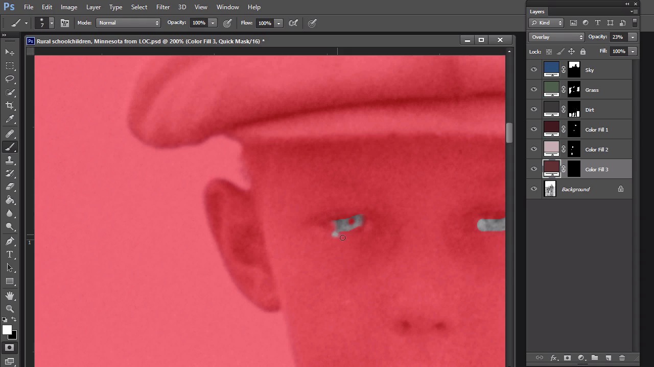
Task: Open layer Opacity 23% dropdown arrow
Action: point(633,37)
